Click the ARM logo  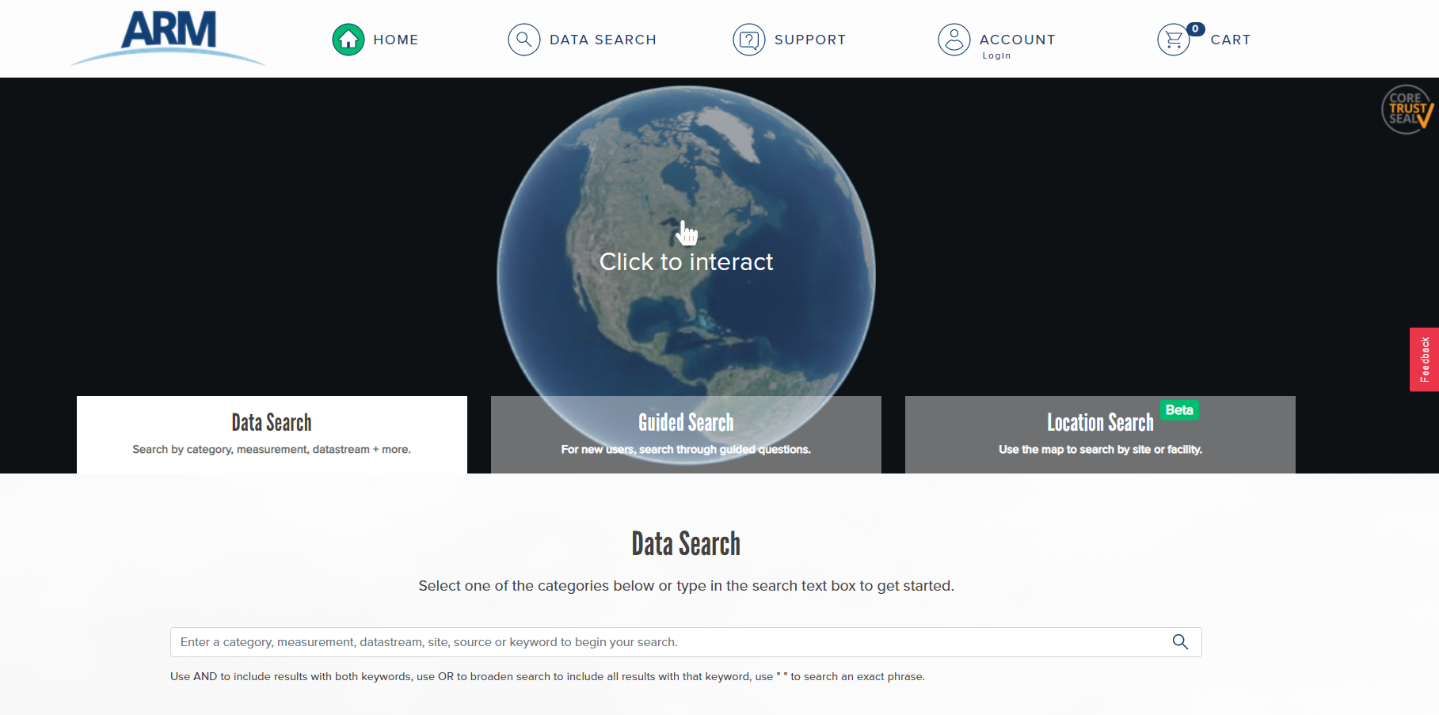point(168,38)
